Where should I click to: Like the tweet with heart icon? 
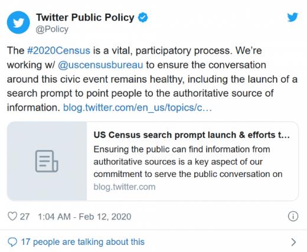12,217
